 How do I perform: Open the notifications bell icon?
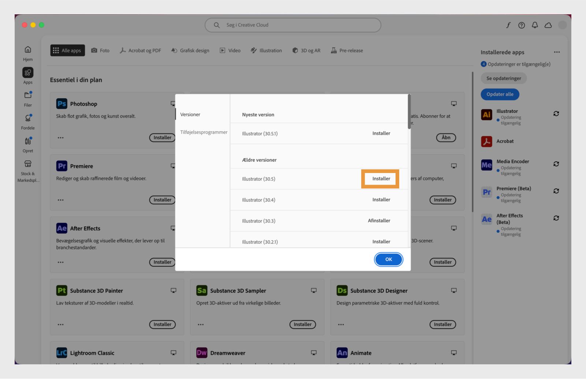[x=535, y=25]
